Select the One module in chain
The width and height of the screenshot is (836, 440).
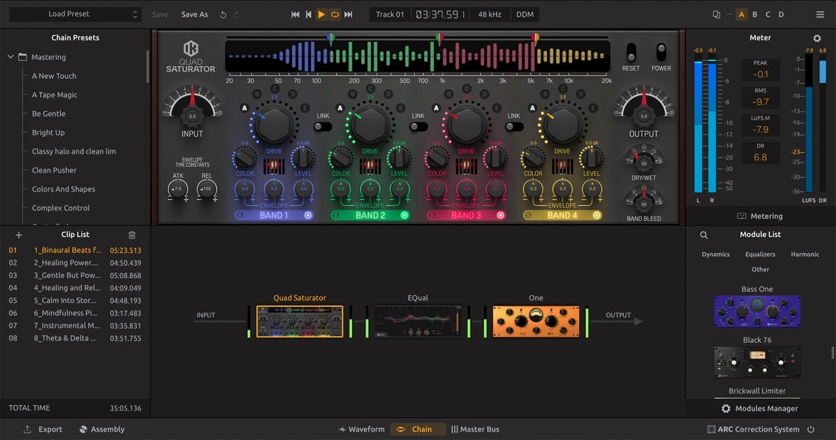(x=536, y=321)
